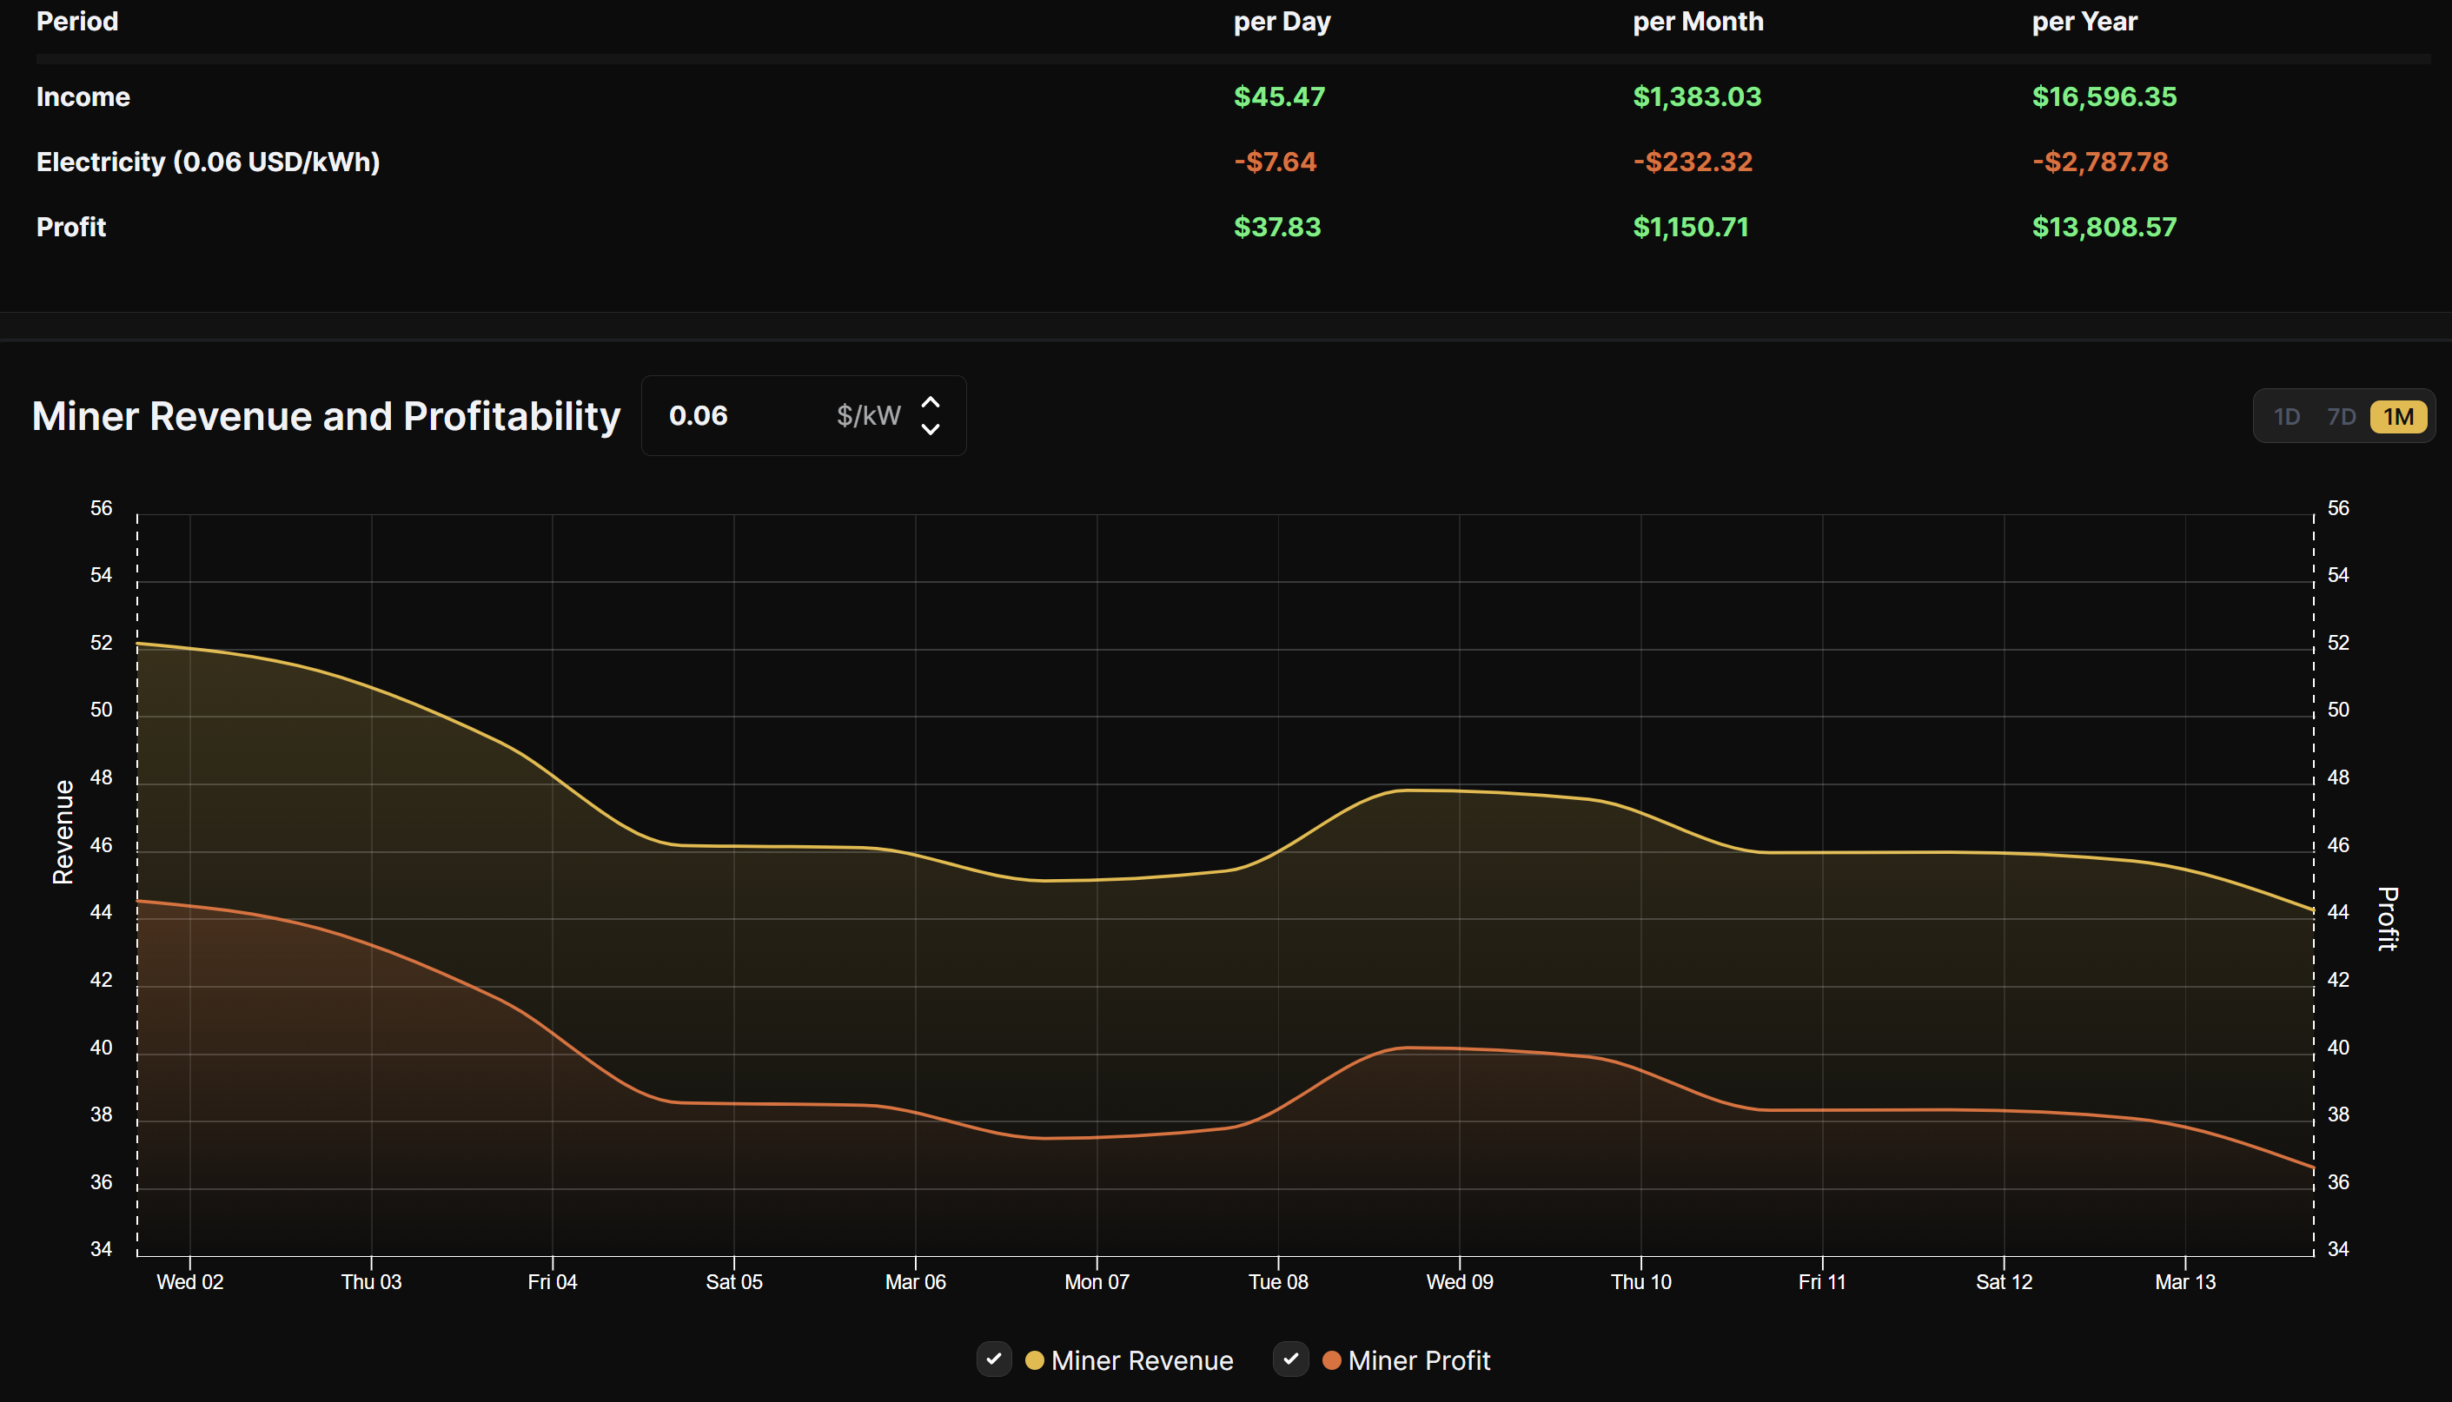Click the Income per Day value $45.47
Screen dimensions: 2452x1402
tap(1279, 96)
